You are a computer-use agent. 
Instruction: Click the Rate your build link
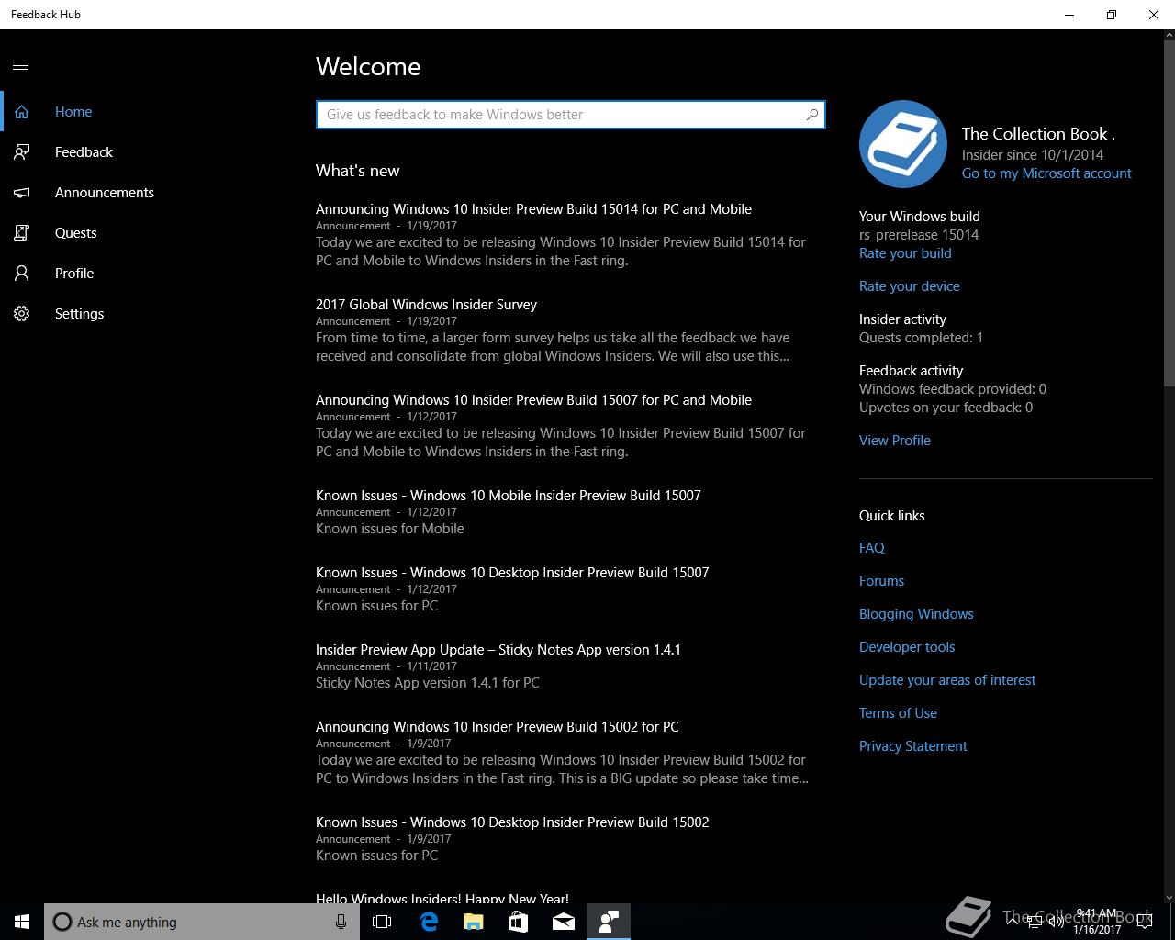click(905, 253)
